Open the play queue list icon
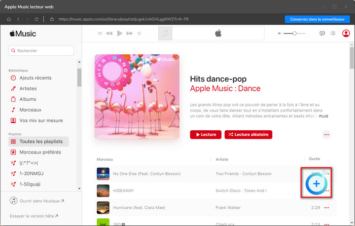The width and height of the screenshot is (355, 226). [333, 33]
